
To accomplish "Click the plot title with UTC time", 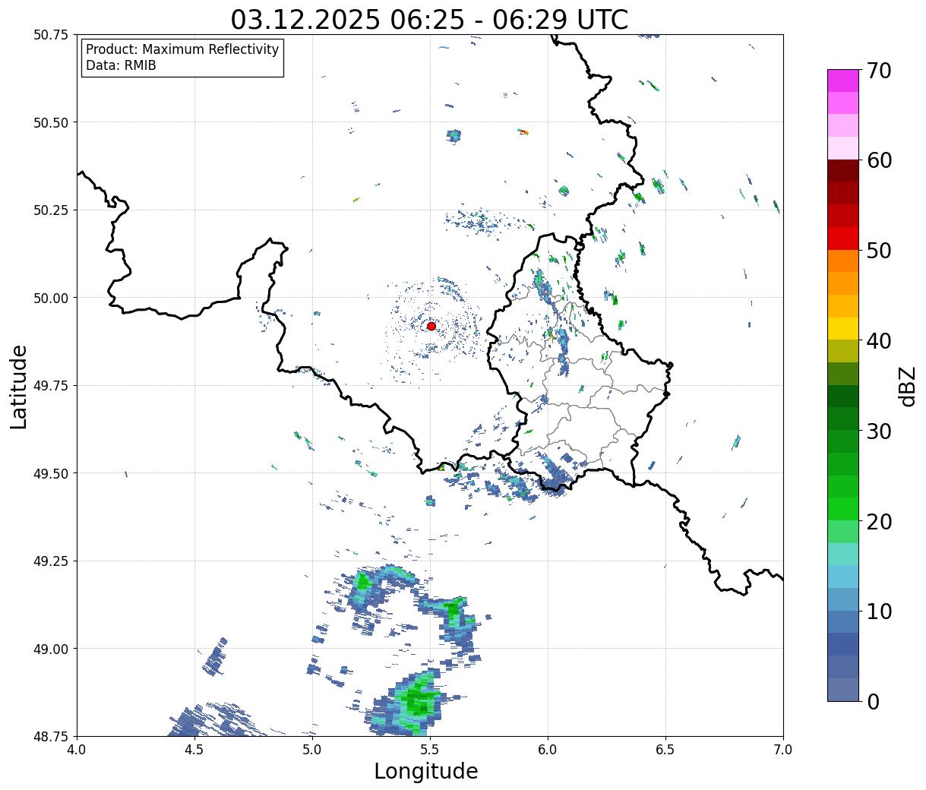I will tap(429, 19).
